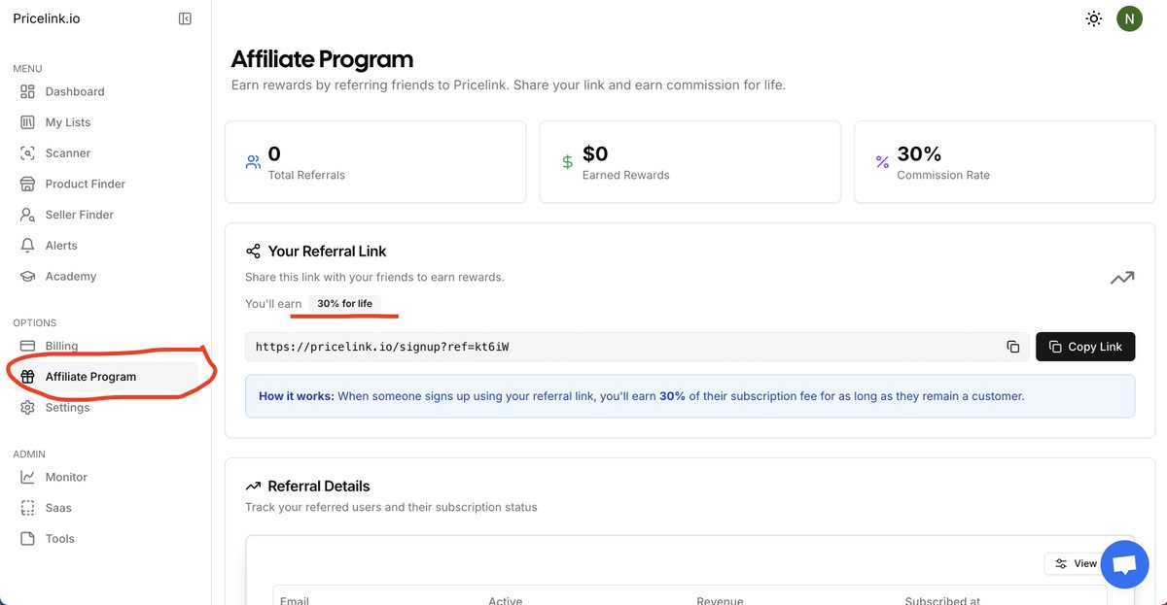1167x605 pixels.
Task: Click the Settings gear icon
Action: (x=27, y=407)
